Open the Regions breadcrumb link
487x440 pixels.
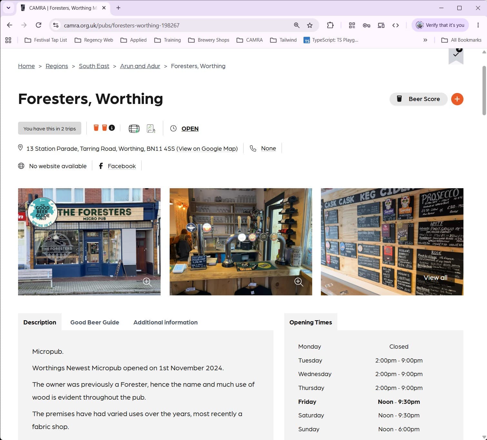57,66
